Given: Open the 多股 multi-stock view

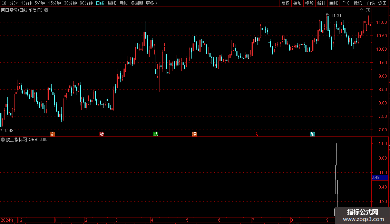Looking at the screenshot, I should pyautogui.click(x=309, y=3).
